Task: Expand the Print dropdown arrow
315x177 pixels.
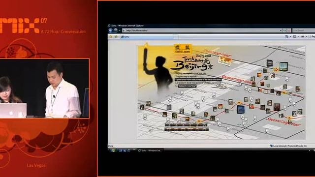Action: coord(306,36)
